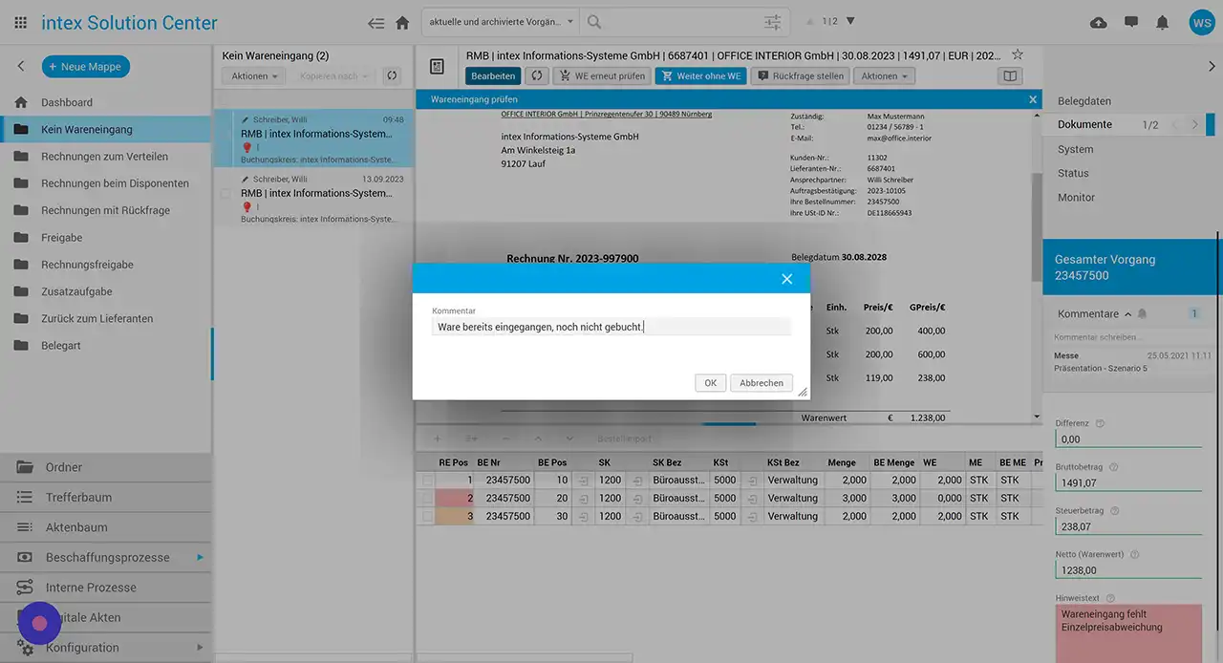Select the checkbox for RE Pos 2 row

click(427, 498)
